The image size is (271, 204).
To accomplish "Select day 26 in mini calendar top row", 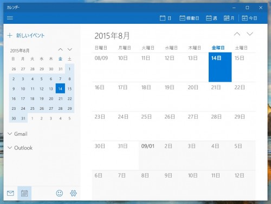I will [14, 69].
